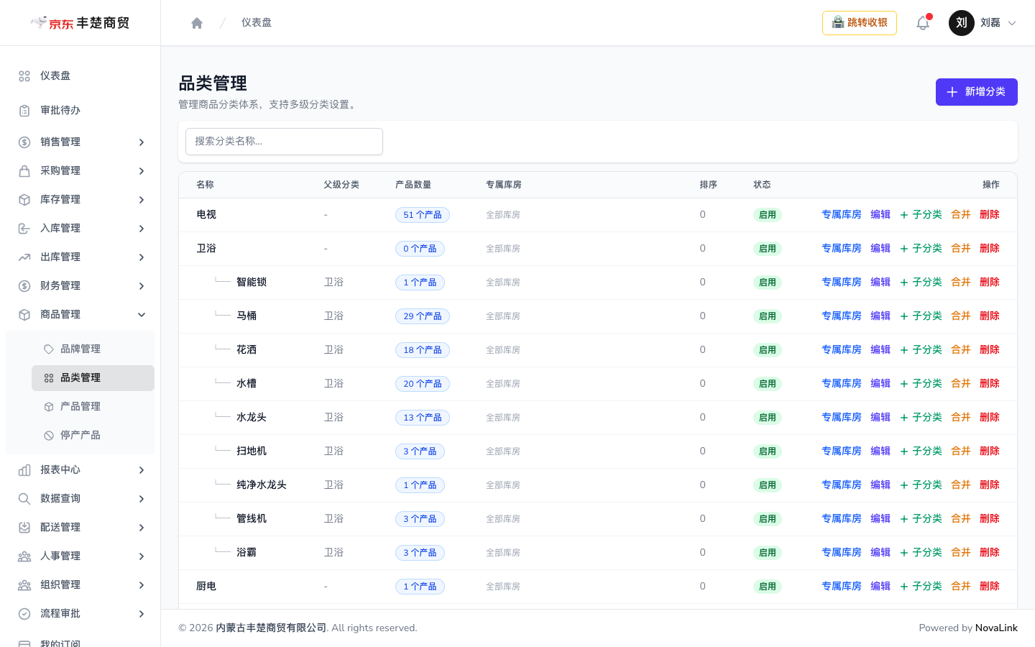1035x647 pixels.
Task: Click the 纯净水龙头 category name
Action: [262, 485]
